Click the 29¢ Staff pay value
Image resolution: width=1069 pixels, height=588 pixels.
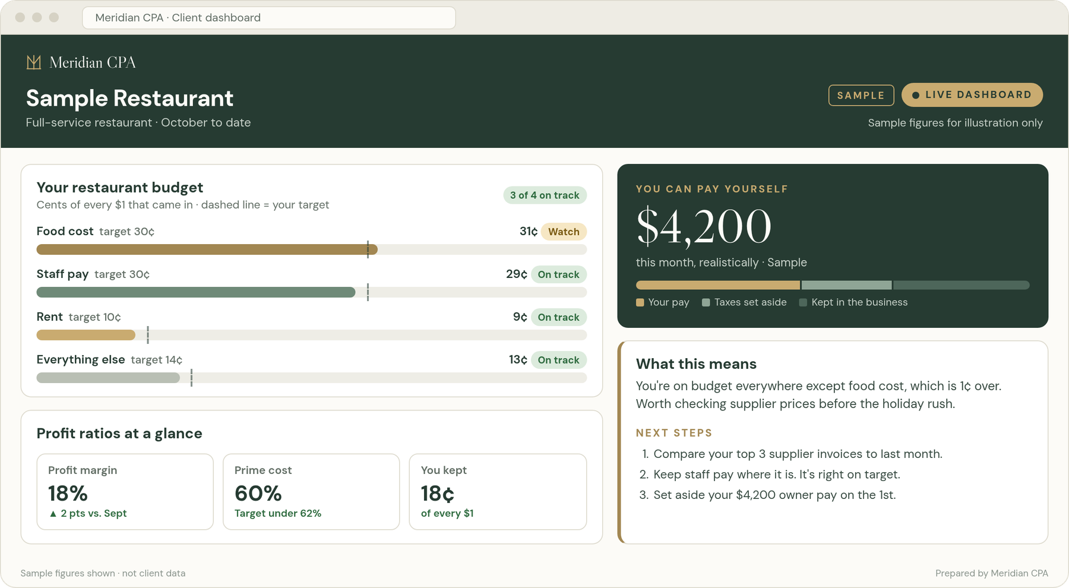(x=517, y=274)
